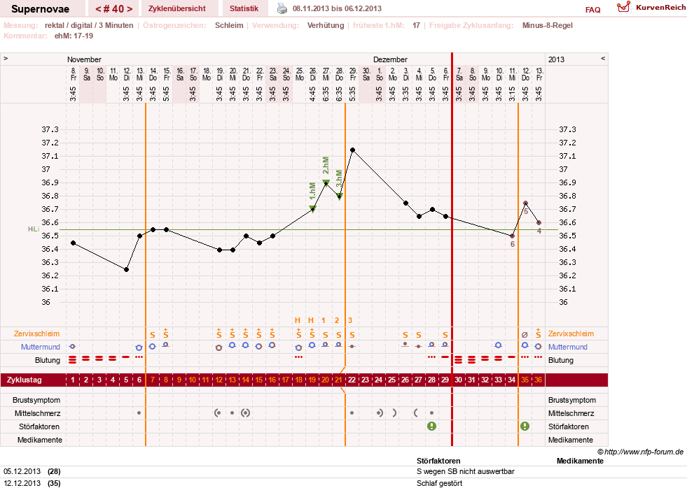Screen dimensions: 687x502
Task: Click the green Störfaktoren icon on cycle day 35
Action: click(x=525, y=426)
